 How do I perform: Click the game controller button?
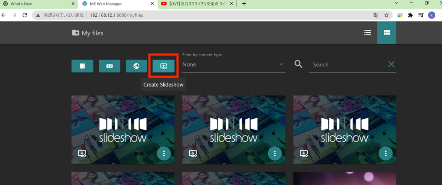click(x=110, y=66)
